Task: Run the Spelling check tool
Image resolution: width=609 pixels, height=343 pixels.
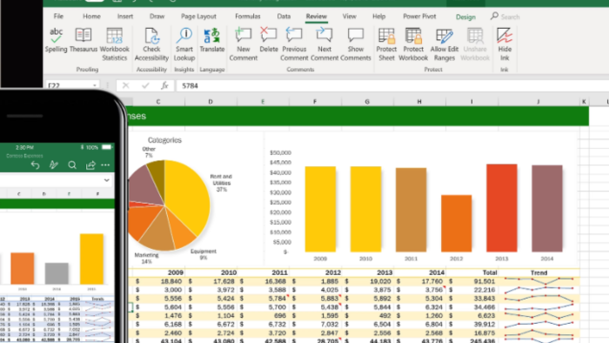Action: 56,40
